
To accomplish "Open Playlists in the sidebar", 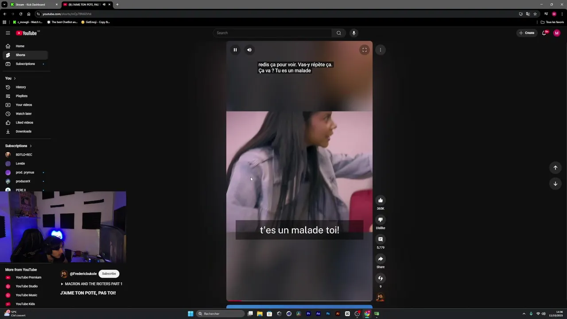I will click(x=25, y=96).
